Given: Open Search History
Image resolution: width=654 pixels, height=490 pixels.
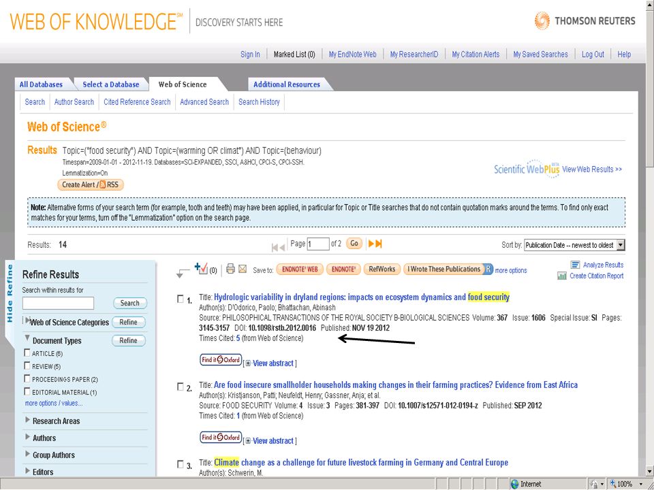Looking at the screenshot, I should 259,102.
